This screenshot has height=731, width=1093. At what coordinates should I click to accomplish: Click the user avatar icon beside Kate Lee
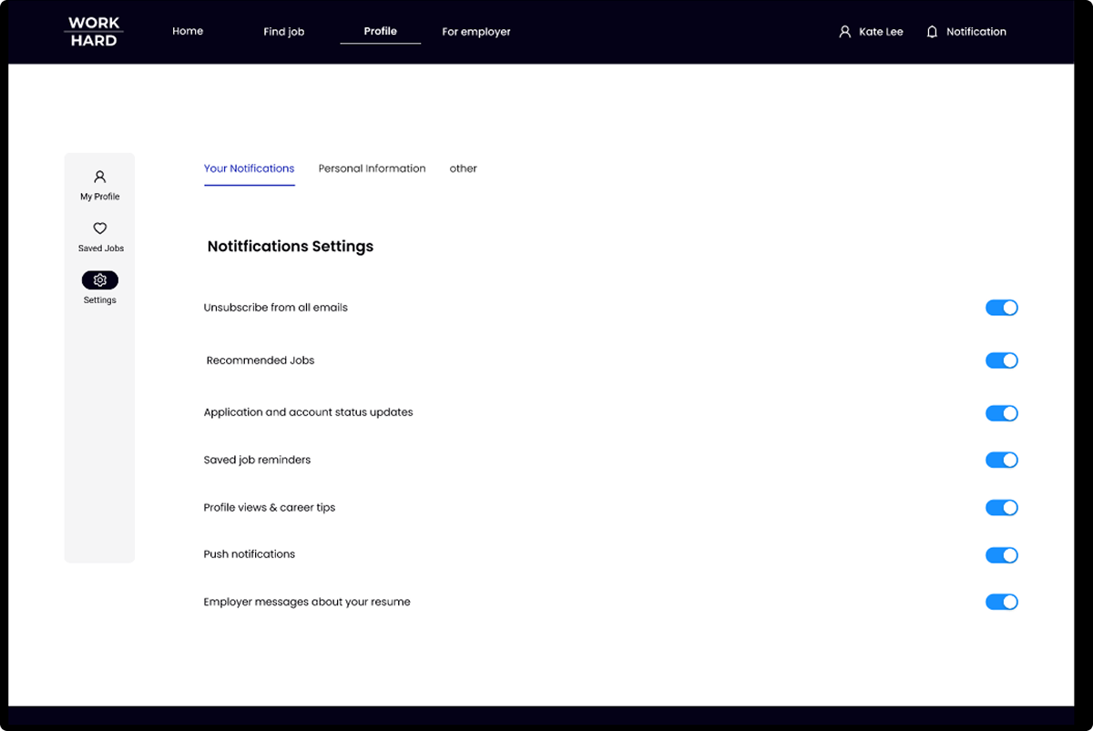pyautogui.click(x=844, y=32)
